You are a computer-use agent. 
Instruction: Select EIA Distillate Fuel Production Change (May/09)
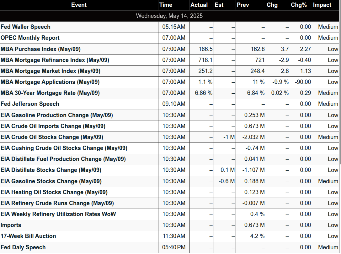coord(63,159)
